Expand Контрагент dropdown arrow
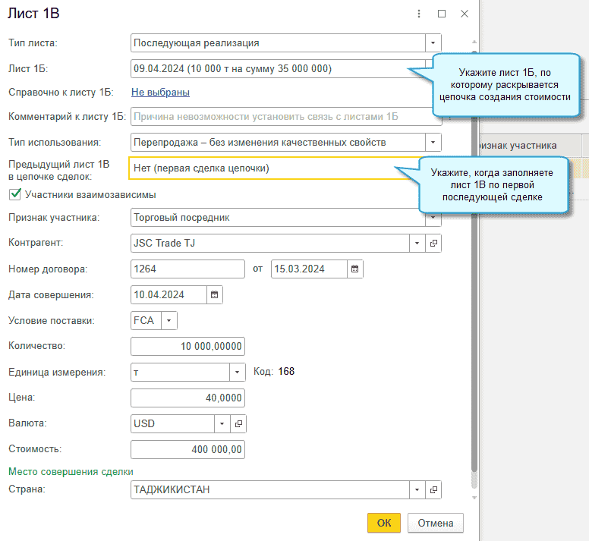 (417, 244)
